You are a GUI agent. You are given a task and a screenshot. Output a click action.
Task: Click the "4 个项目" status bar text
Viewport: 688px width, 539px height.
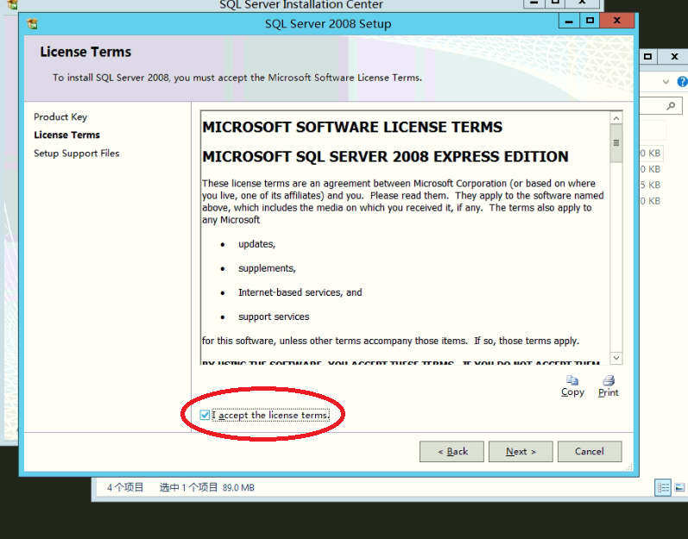coord(125,488)
